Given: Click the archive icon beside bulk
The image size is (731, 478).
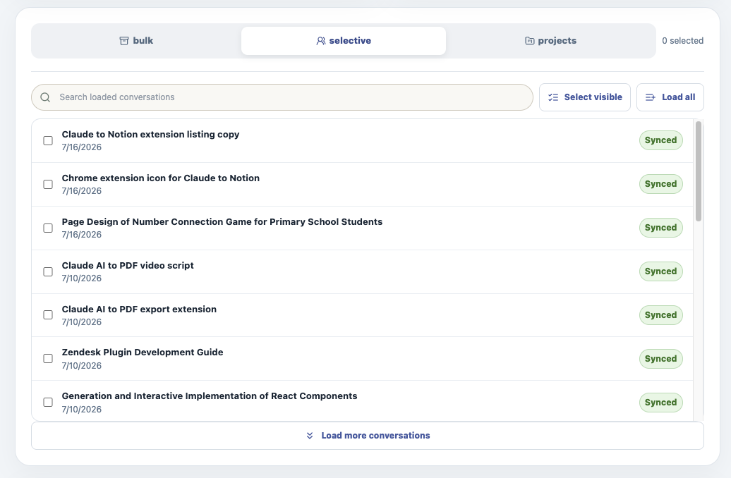Looking at the screenshot, I should pos(124,41).
